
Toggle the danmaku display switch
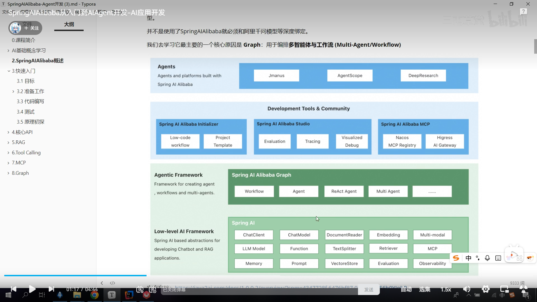(140, 290)
